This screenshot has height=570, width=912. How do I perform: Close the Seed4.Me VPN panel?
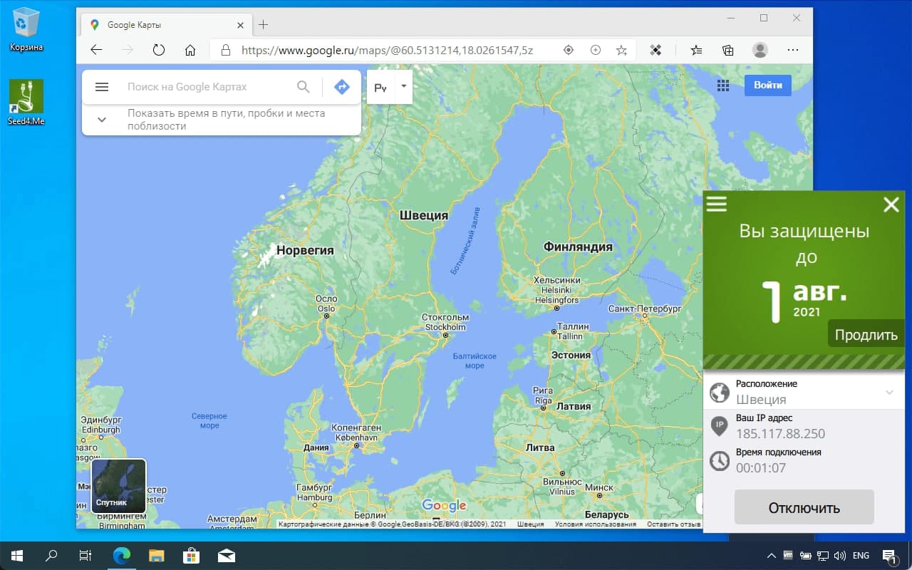coord(891,205)
